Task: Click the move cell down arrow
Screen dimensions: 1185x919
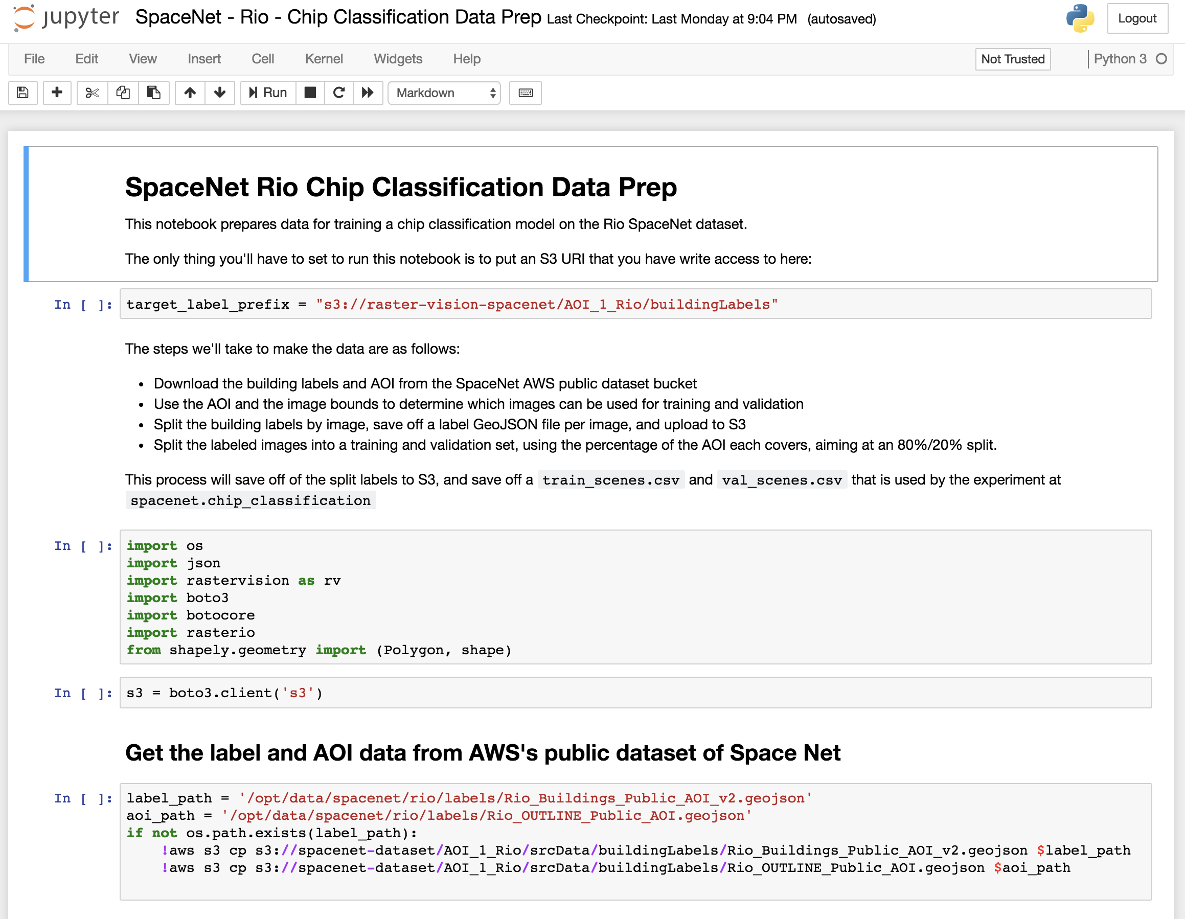Action: (x=220, y=93)
